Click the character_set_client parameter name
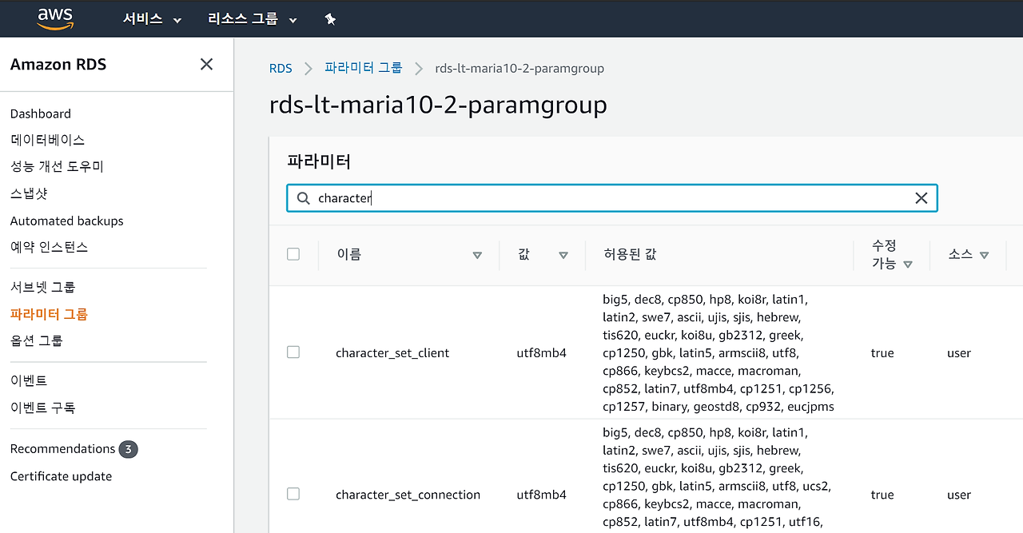Screen dimensions: 1023x533 click(x=392, y=352)
